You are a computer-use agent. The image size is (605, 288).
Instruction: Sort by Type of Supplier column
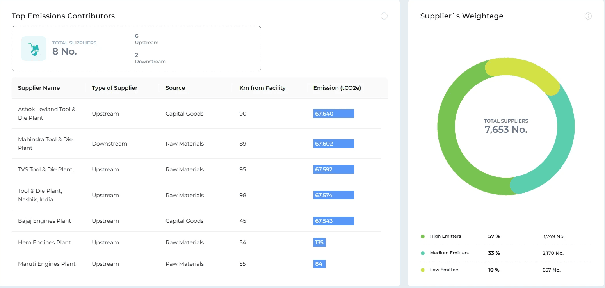pos(114,88)
